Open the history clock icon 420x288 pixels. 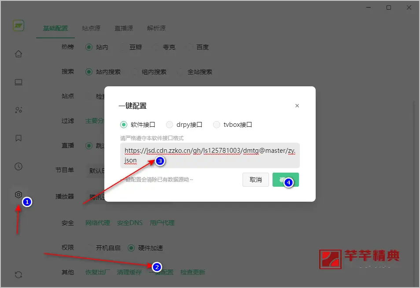pyautogui.click(x=18, y=166)
